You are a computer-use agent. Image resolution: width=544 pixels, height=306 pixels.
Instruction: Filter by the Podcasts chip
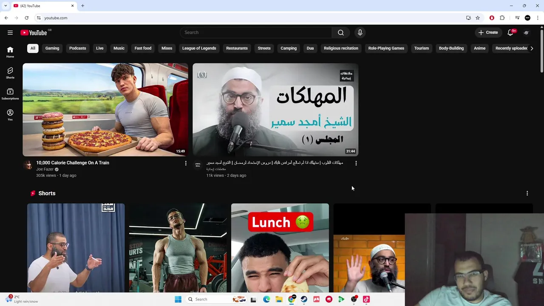[78, 48]
